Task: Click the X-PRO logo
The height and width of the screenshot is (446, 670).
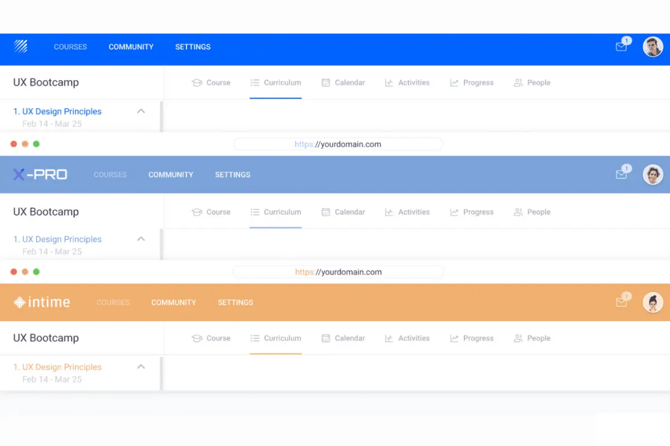Action: pos(40,174)
